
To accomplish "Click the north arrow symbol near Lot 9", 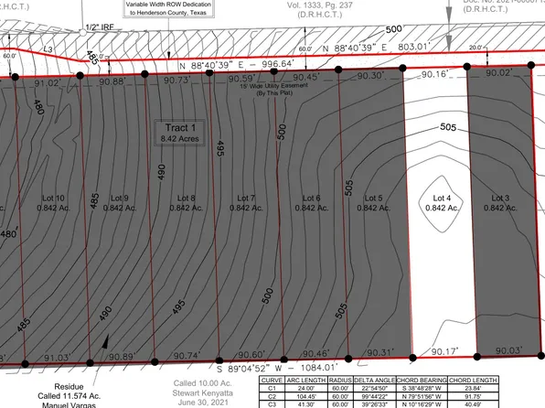I will pyautogui.click(x=105, y=341).
